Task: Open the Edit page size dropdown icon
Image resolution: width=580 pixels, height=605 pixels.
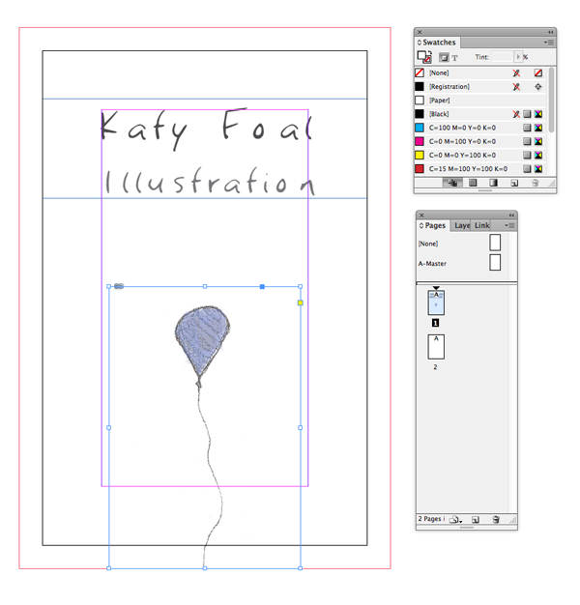Action: pos(455,520)
